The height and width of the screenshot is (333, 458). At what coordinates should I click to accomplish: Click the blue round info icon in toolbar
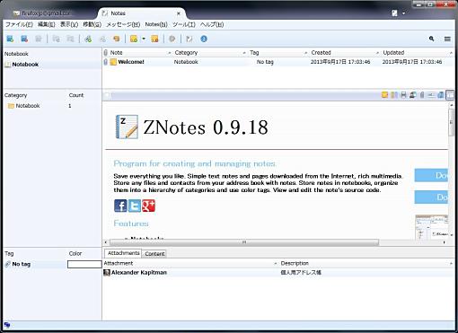click(x=204, y=39)
